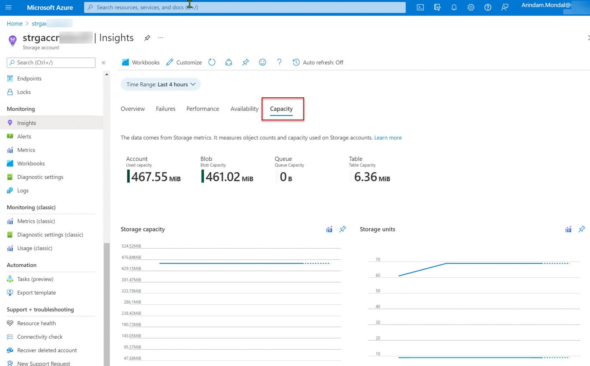Toggle Auto refresh setting
The height and width of the screenshot is (366, 590).
coord(318,62)
